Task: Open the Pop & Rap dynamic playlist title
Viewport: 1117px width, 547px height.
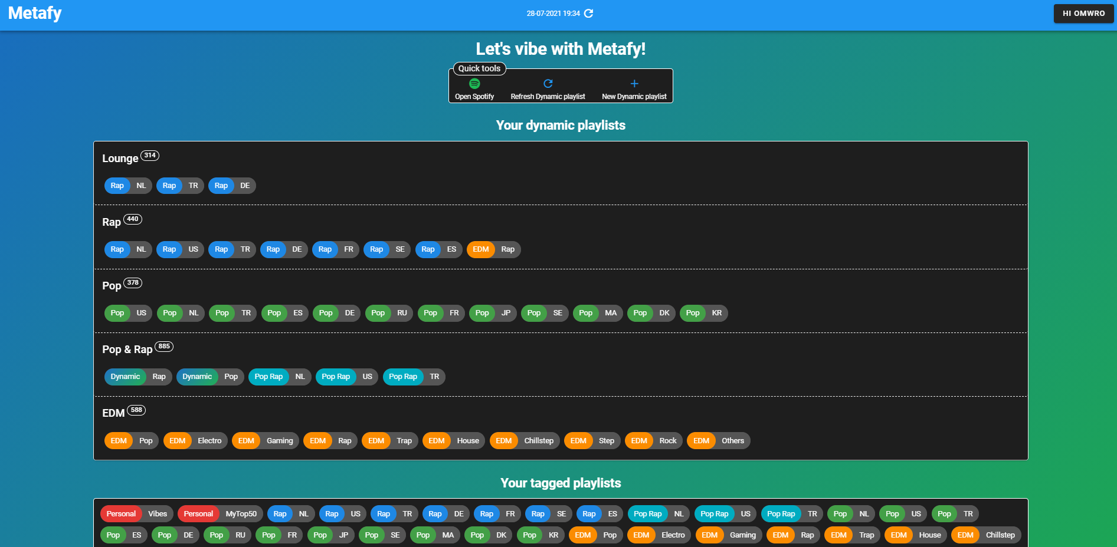Action: (127, 350)
